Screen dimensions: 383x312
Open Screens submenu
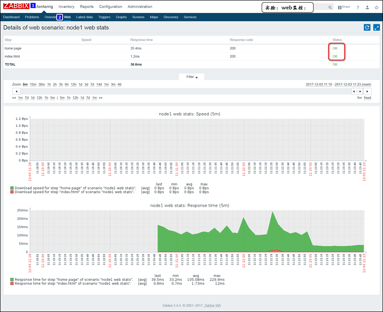(138, 17)
